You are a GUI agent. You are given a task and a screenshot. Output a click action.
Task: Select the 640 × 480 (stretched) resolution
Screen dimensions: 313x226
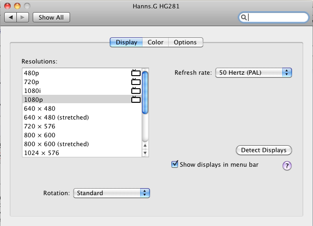coord(82,117)
